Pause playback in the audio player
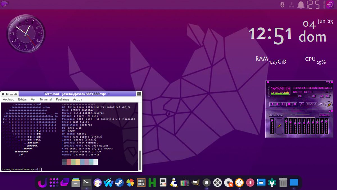This screenshot has width=337, height=190. [283, 104]
